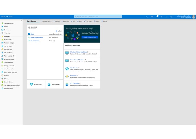
Task: Click the Virtual networks sidebar icon
Action: [2, 69]
